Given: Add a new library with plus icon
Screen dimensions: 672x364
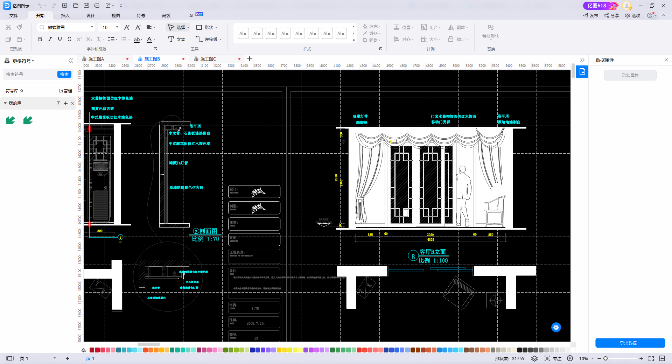Looking at the screenshot, I should [65, 103].
